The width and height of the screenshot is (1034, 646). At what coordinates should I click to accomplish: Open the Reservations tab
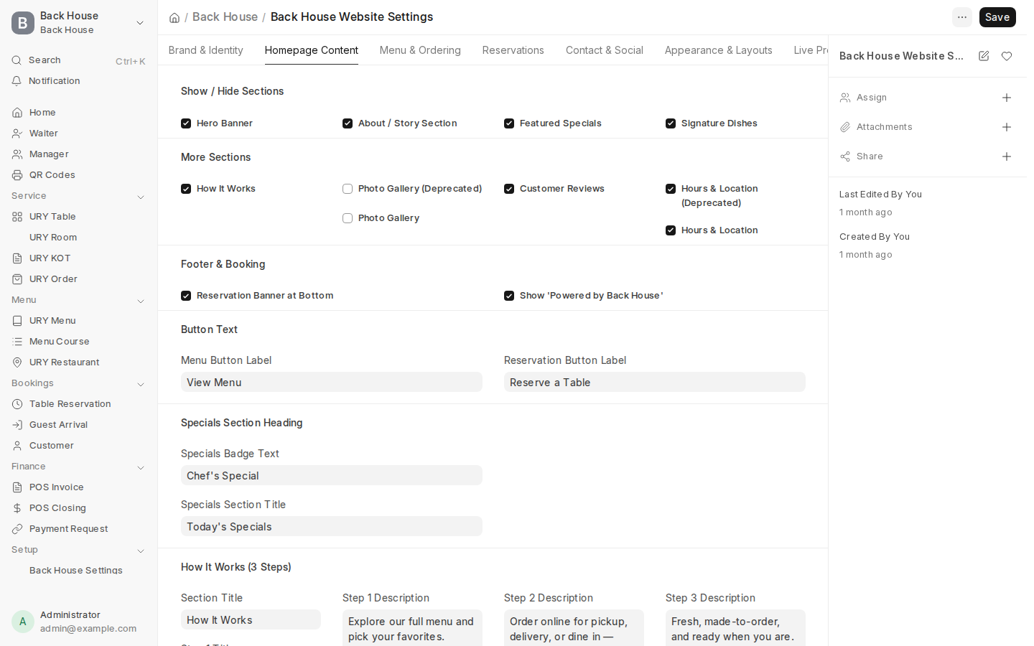click(513, 50)
